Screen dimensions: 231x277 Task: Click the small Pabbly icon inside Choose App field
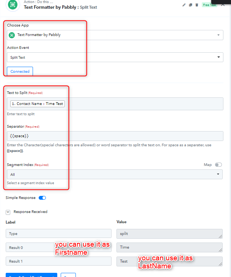[12, 35]
